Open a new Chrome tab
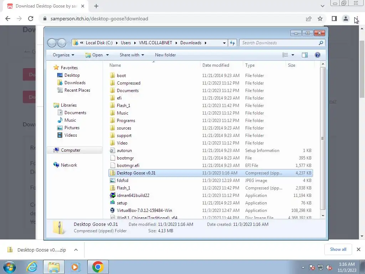 [96, 6]
